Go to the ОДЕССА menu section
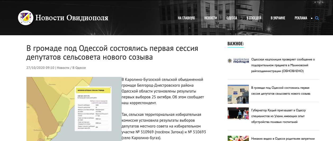 232,18
